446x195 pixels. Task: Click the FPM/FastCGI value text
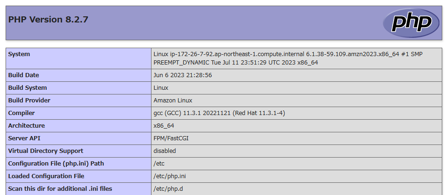coord(171,138)
